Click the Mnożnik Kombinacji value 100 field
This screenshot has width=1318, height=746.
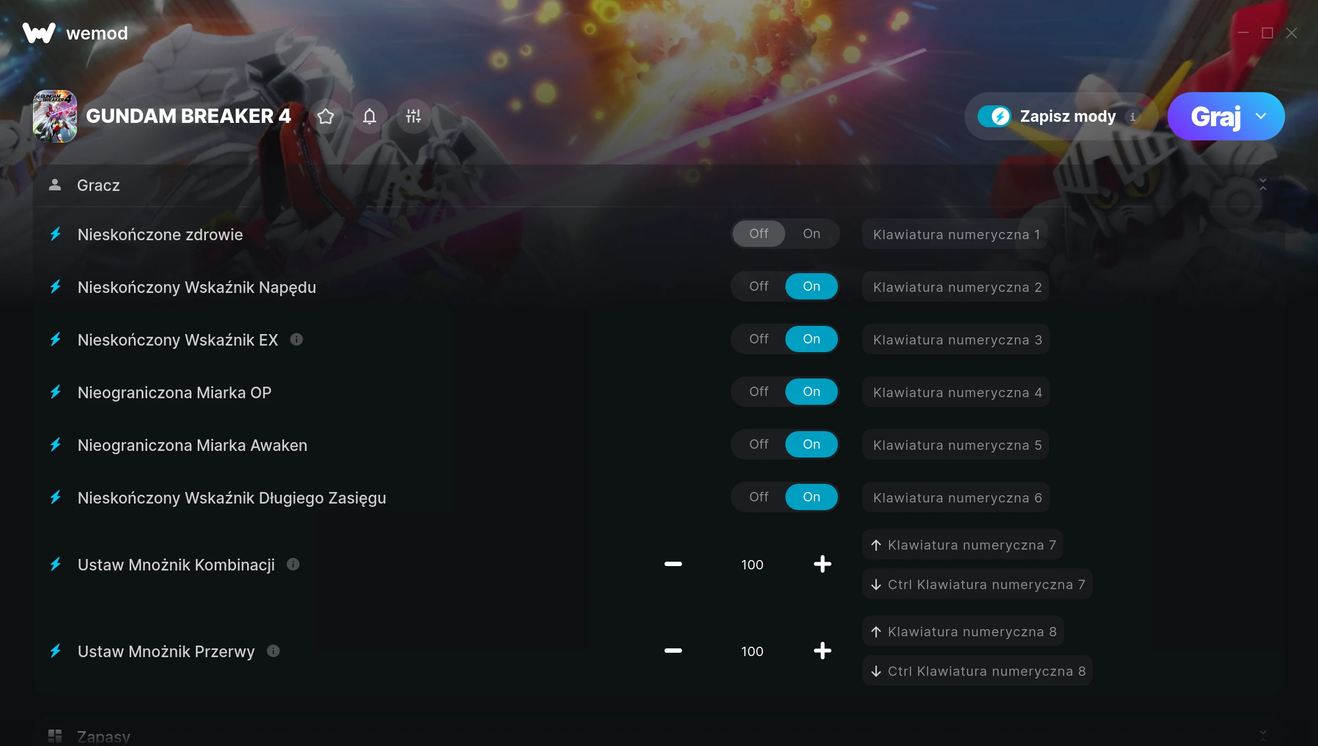coord(752,564)
